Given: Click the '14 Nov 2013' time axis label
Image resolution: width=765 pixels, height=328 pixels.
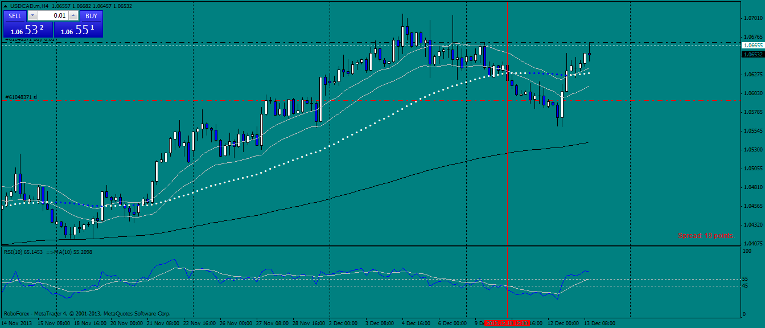Looking at the screenshot, I should click(17, 323).
